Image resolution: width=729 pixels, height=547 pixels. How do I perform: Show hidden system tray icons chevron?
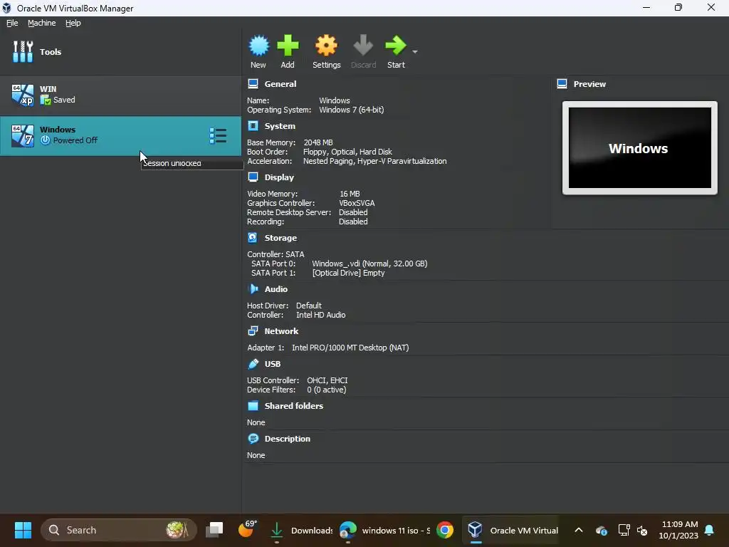click(579, 530)
